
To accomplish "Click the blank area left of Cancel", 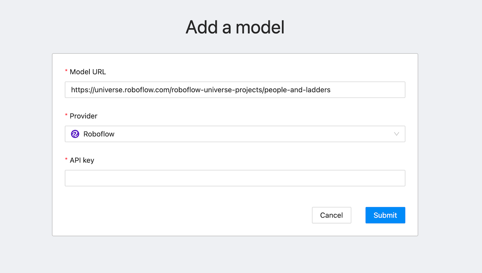I will 181,215.
